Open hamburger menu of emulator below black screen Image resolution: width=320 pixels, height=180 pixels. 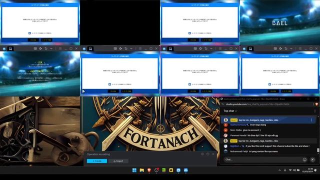pos(140,48)
